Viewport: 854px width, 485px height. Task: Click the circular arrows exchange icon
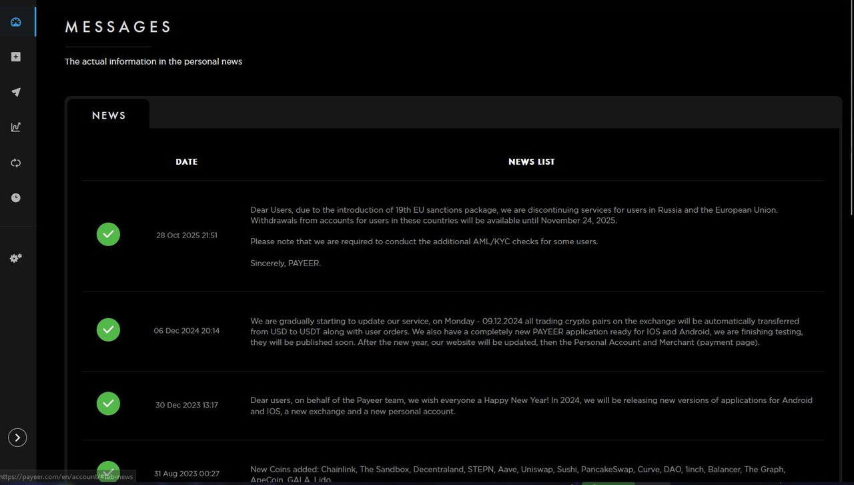(x=16, y=163)
